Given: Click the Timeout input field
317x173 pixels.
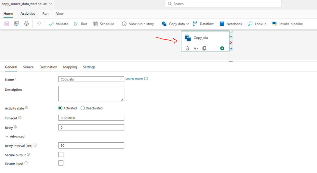Looking at the screenshot, I should [91, 118].
